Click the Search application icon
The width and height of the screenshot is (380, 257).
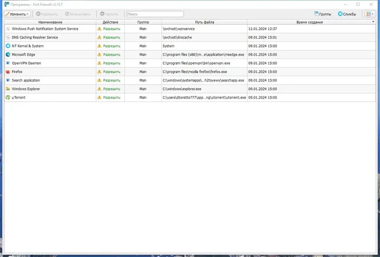(8, 80)
